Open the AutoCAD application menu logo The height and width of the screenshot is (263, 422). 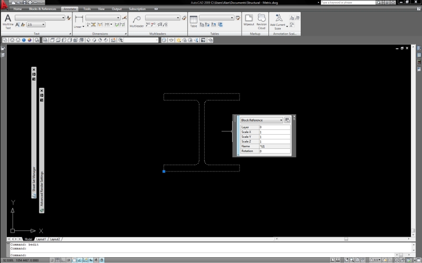4,5
